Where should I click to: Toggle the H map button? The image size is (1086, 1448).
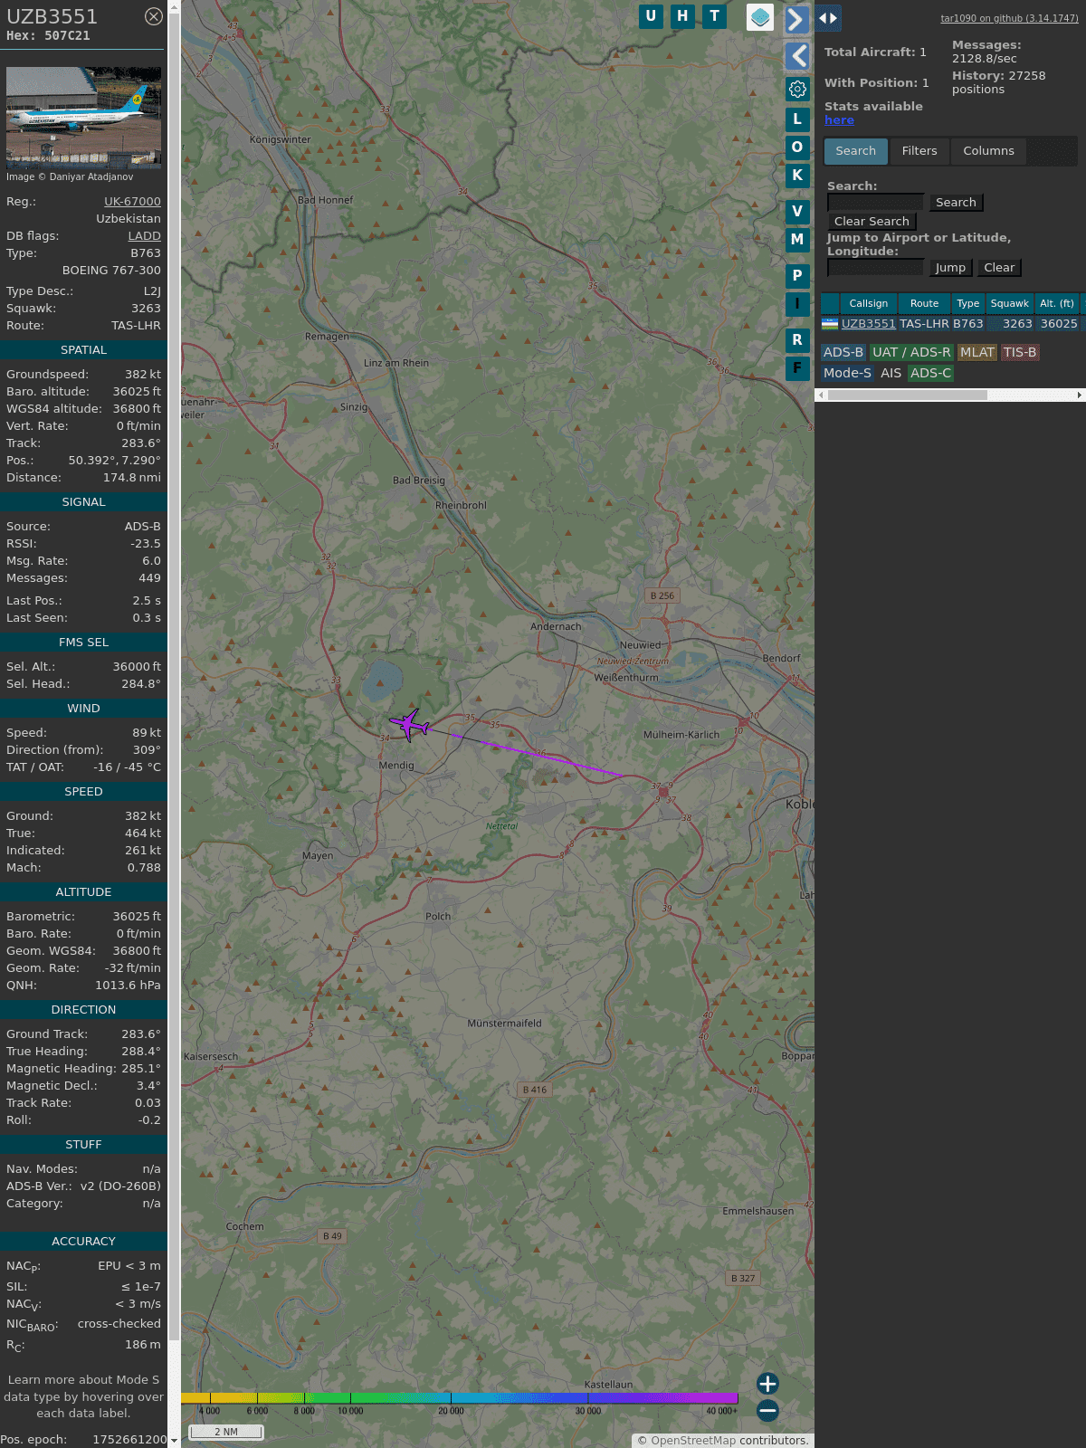[x=682, y=16]
